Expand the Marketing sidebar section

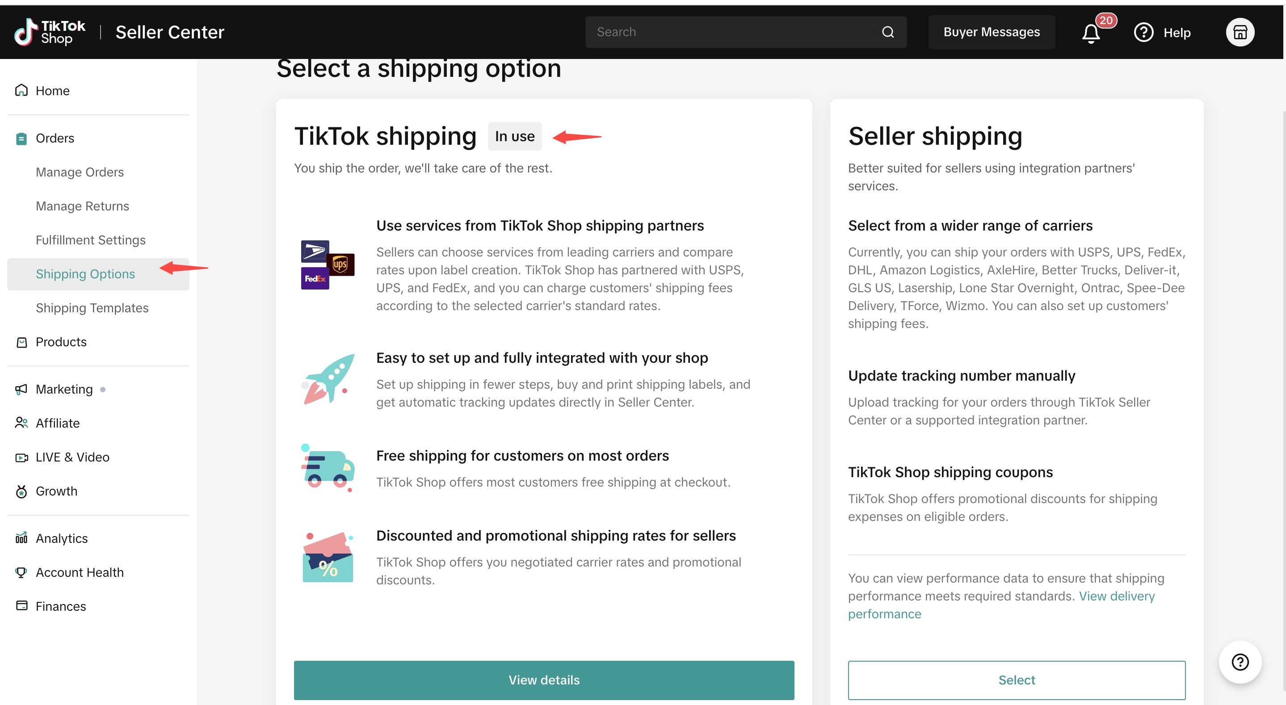click(64, 390)
